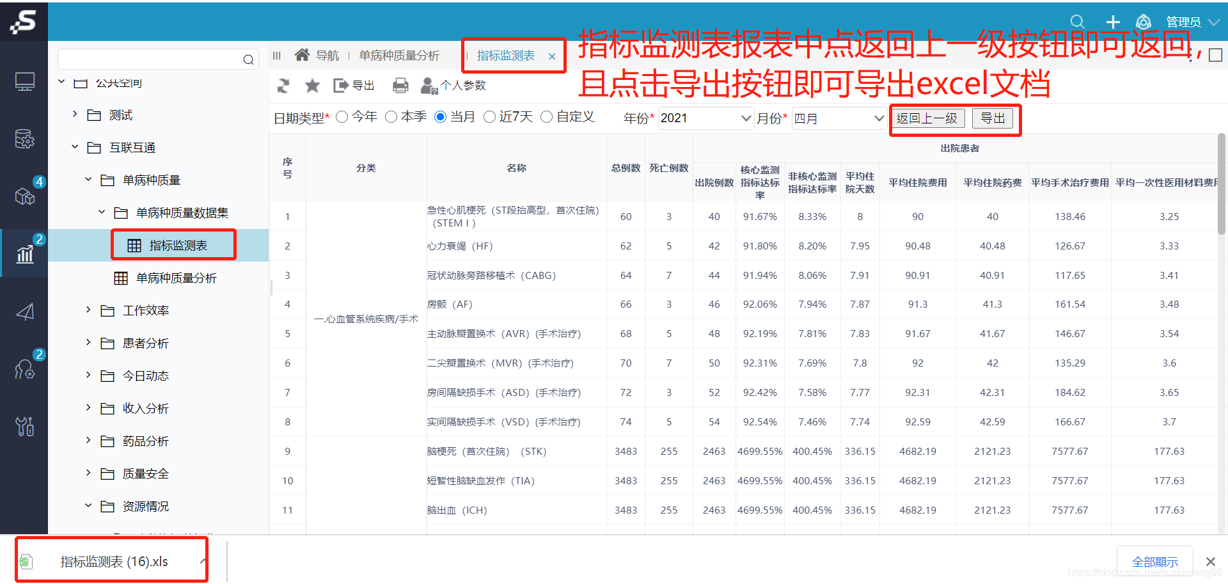Click the magnifier in the tree search box
Image resolution: width=1228 pixels, height=584 pixels.
tap(248, 59)
